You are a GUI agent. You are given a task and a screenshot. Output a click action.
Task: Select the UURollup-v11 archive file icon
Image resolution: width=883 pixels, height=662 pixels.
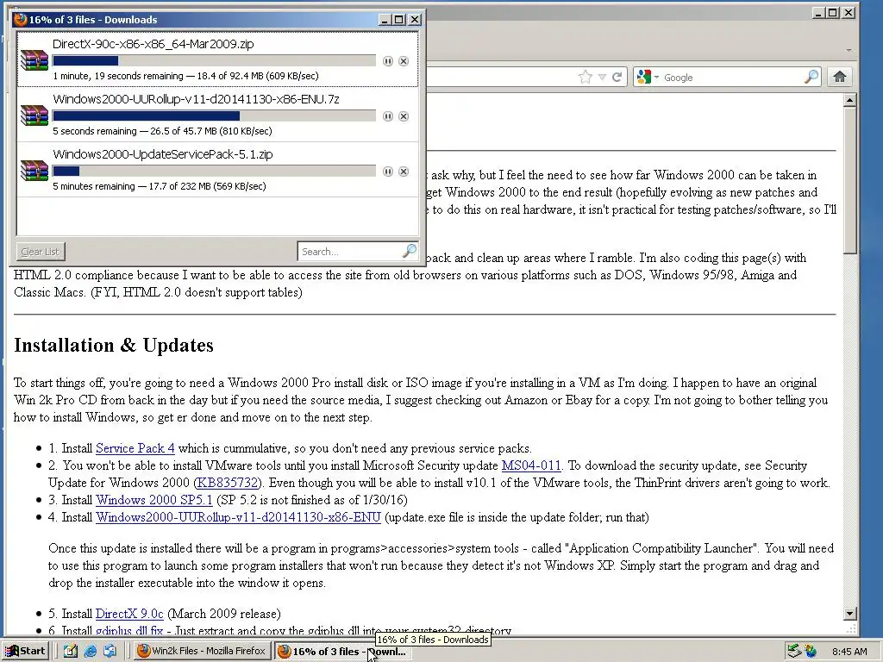[34, 115]
